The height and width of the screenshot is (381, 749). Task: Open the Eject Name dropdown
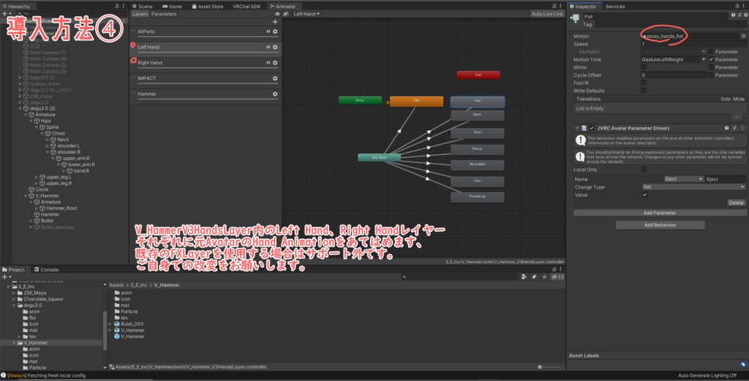(684, 179)
